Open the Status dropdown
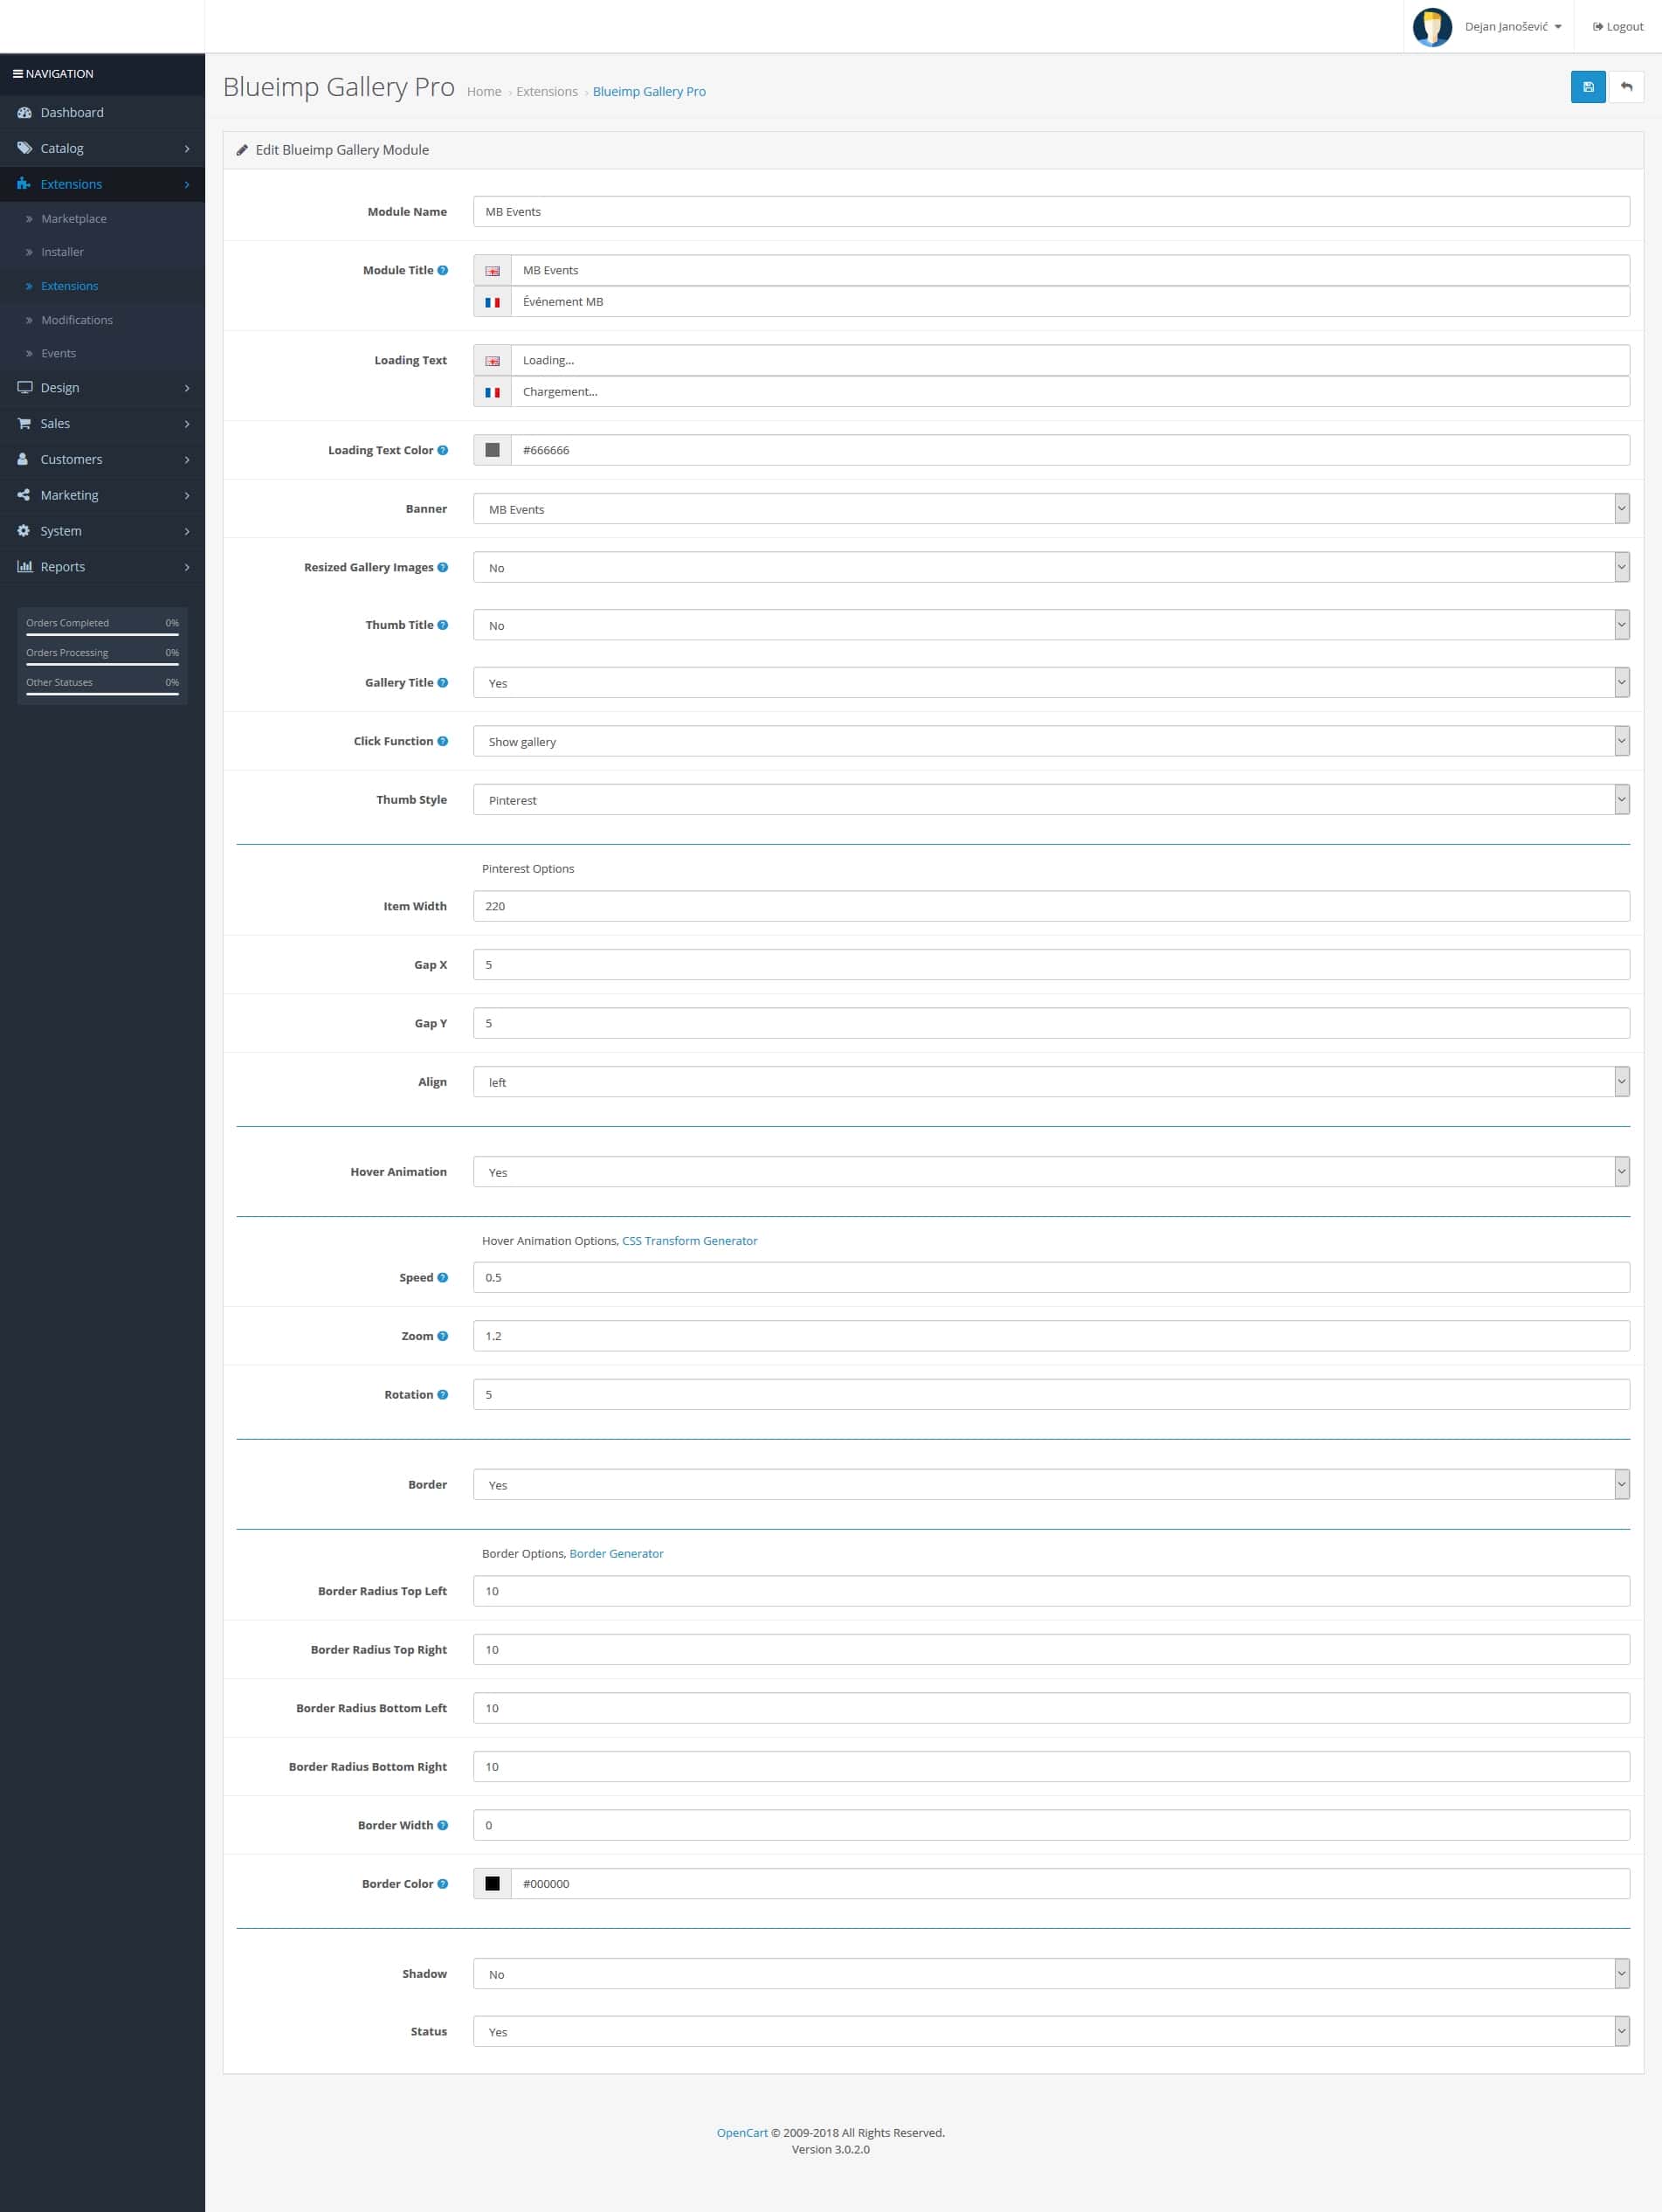This screenshot has height=2212, width=1662. pos(1051,2032)
